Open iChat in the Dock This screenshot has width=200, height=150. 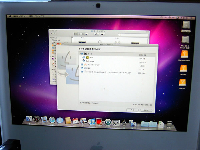click(60, 120)
